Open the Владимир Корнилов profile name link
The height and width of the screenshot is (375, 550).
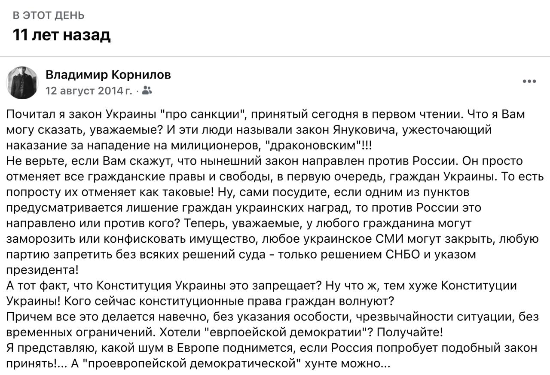pyautogui.click(x=108, y=75)
